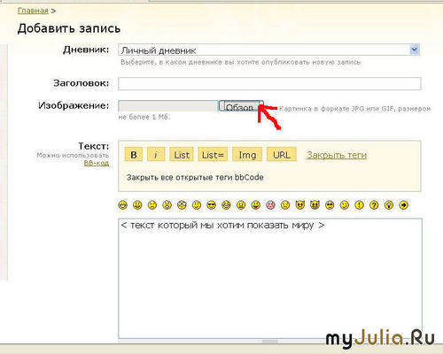Image resolution: width=443 pixels, height=354 pixels.
Task: Focus the Заголовок title input field
Action: coord(269,83)
